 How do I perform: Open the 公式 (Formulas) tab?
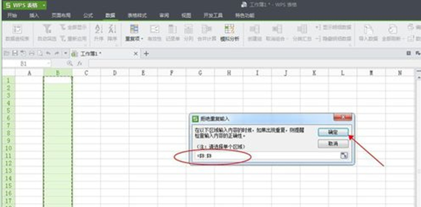[x=88, y=16]
